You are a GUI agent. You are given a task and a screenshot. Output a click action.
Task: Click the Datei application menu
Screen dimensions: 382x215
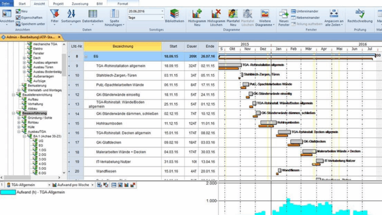6,3
